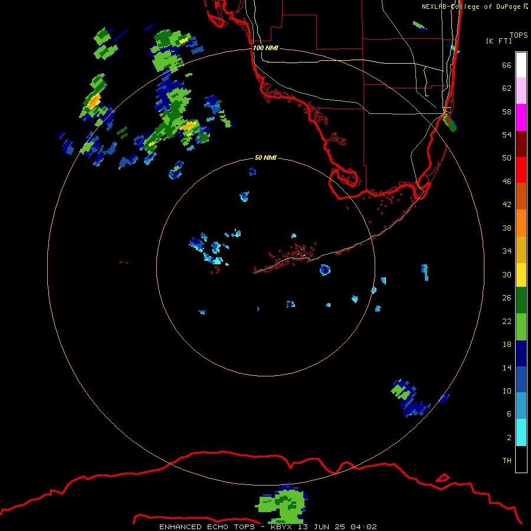Viewport: 531px width, 531px height.
Task: Click the 38 legend scale value
Action: [x=507, y=228]
